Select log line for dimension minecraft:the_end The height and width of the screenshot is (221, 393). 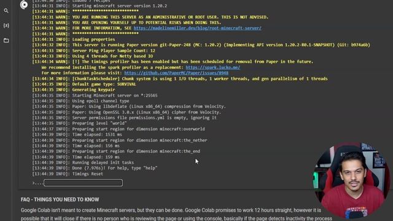116,152
